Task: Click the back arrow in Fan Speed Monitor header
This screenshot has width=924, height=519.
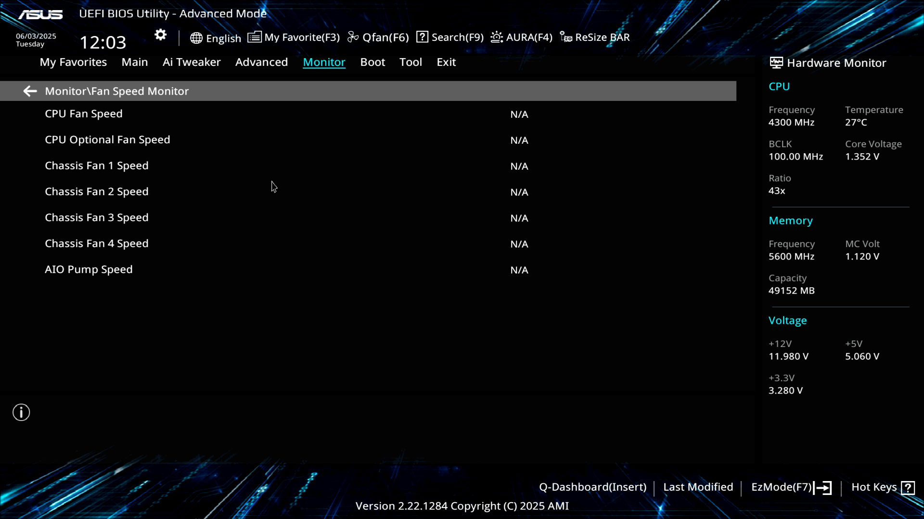Action: coord(30,91)
